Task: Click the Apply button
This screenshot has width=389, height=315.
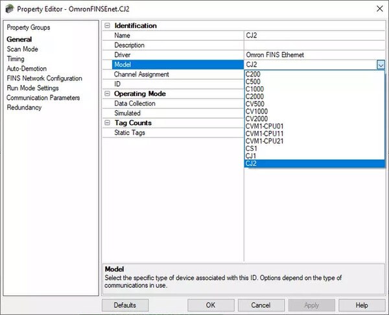Action: (x=312, y=305)
